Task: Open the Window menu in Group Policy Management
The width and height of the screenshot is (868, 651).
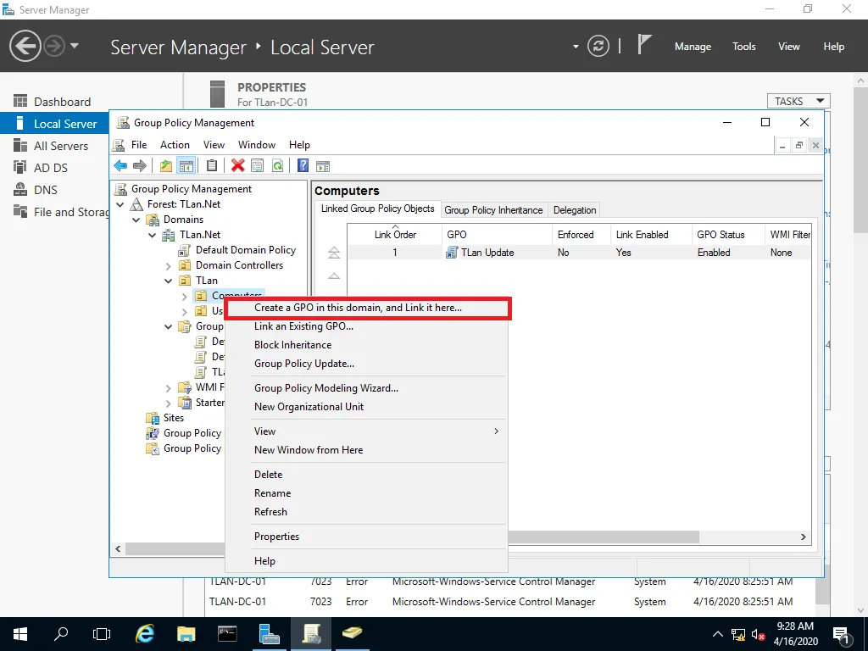Action: coord(256,145)
